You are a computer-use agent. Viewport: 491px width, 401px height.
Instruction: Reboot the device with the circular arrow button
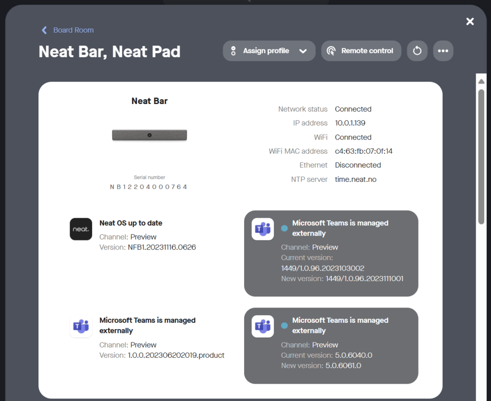coord(417,51)
